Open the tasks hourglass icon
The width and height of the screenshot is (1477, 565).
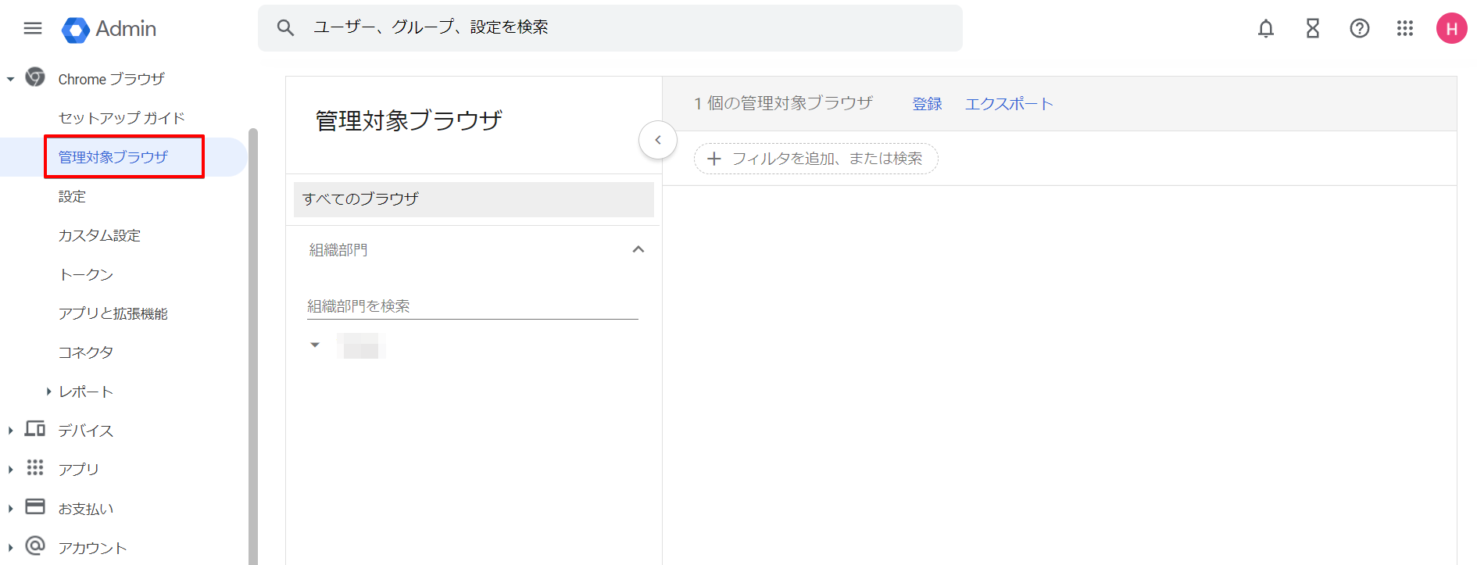(x=1312, y=29)
